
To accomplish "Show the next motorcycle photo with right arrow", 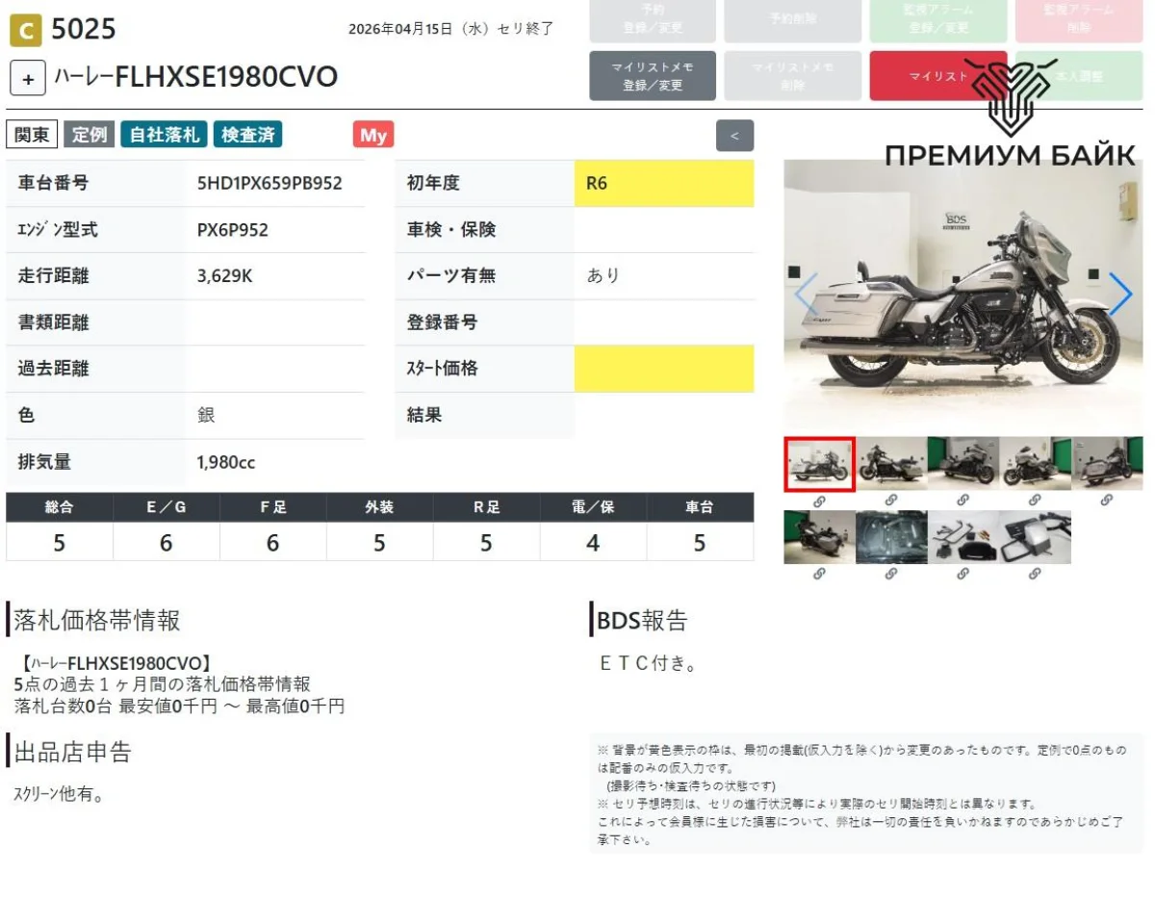I will 1120,295.
